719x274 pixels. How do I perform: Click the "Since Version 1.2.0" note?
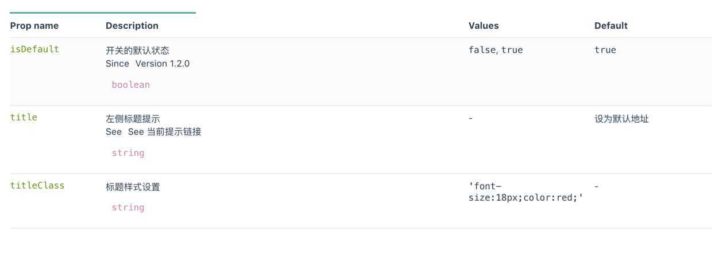coord(148,64)
